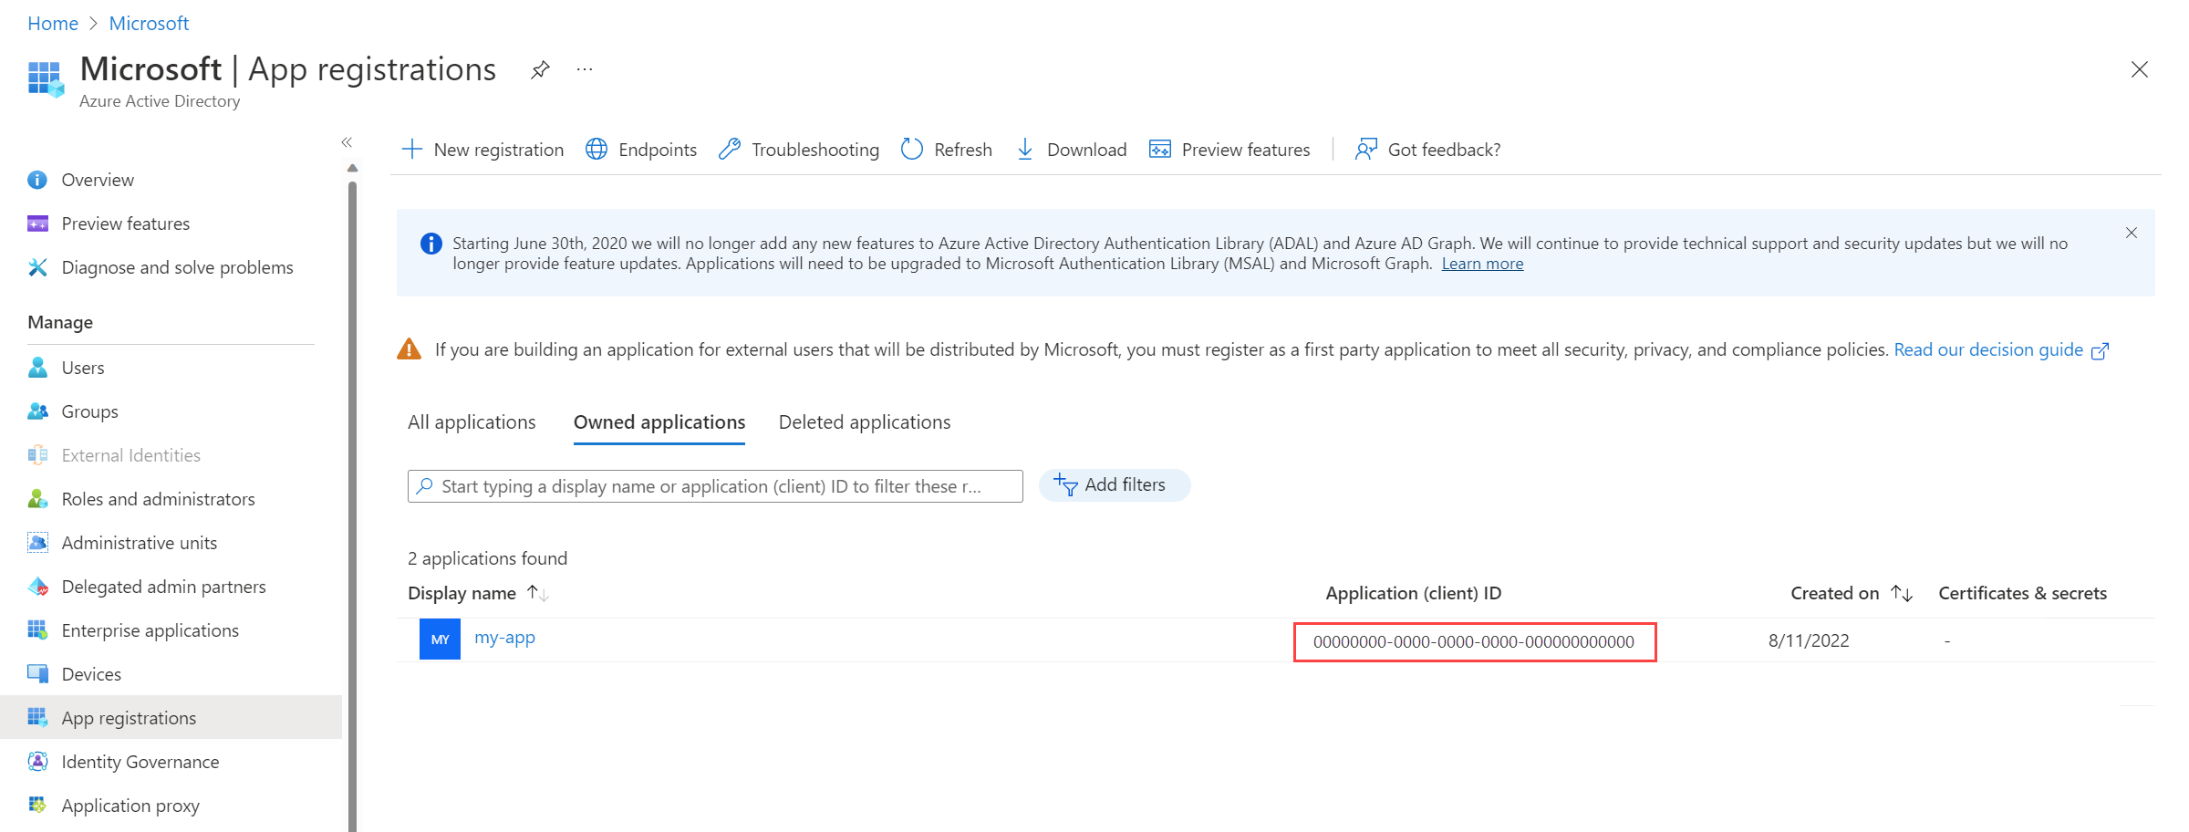This screenshot has height=832, width=2189.
Task: Click the 8/11/2022 created date cell
Action: (x=1809, y=641)
